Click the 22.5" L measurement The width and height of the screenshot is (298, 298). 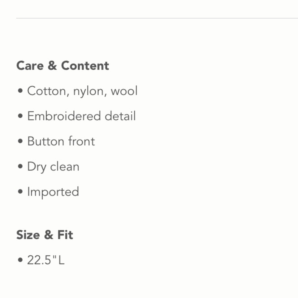tap(46, 260)
